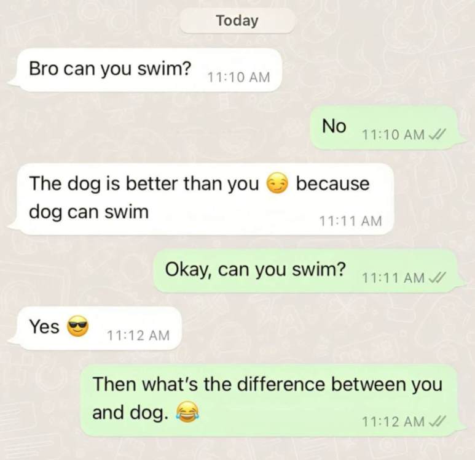Click the 11:10 AM time on 'No' reply
This screenshot has height=460, width=475.
393,134
